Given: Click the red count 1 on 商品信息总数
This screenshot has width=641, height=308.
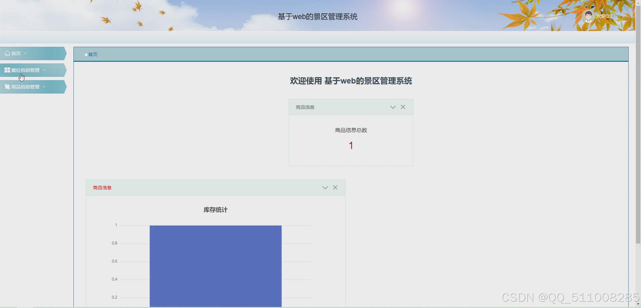Looking at the screenshot, I should pos(351,145).
